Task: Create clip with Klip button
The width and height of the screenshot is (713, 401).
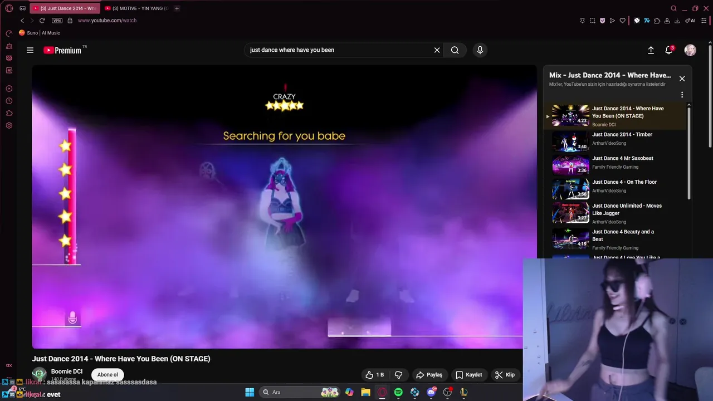Action: click(x=505, y=375)
